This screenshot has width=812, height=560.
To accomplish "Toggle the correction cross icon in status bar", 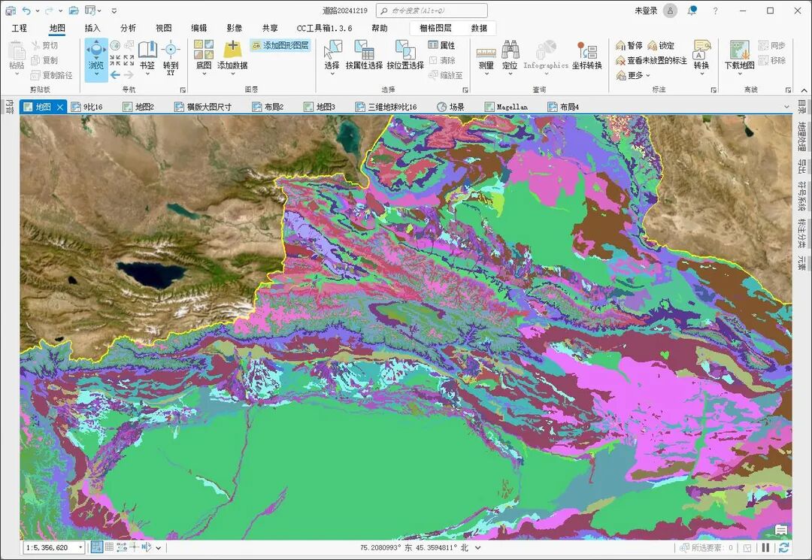I will (x=134, y=547).
